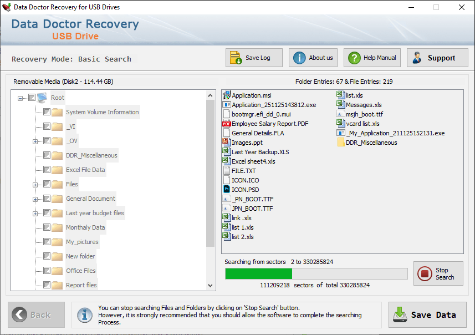Click the Employee Salary Report PDF icon
The height and width of the screenshot is (335, 475).
tap(226, 124)
